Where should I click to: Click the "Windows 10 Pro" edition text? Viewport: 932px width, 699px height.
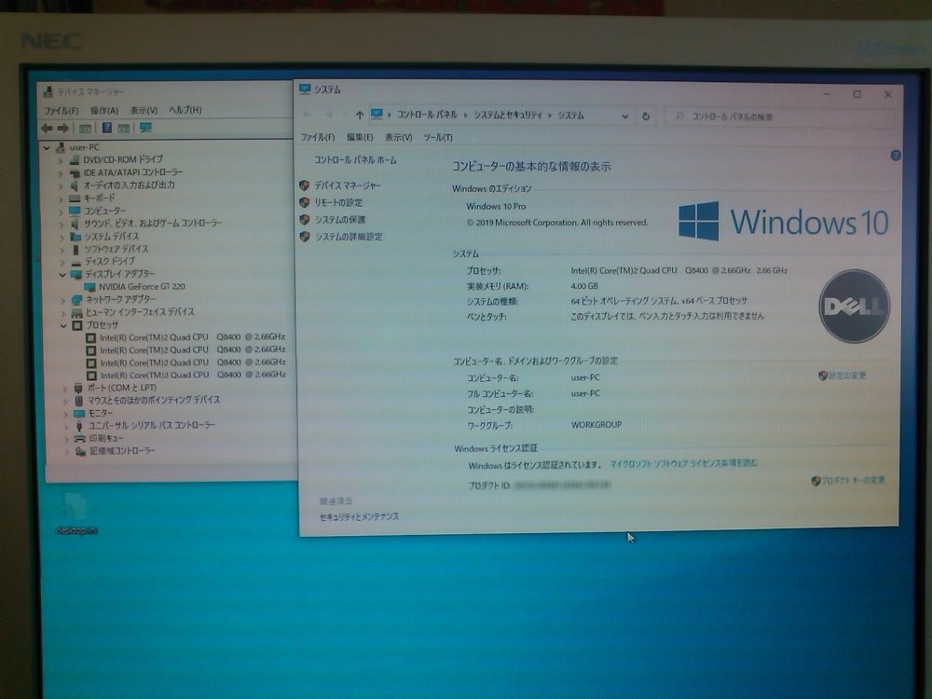coord(497,206)
